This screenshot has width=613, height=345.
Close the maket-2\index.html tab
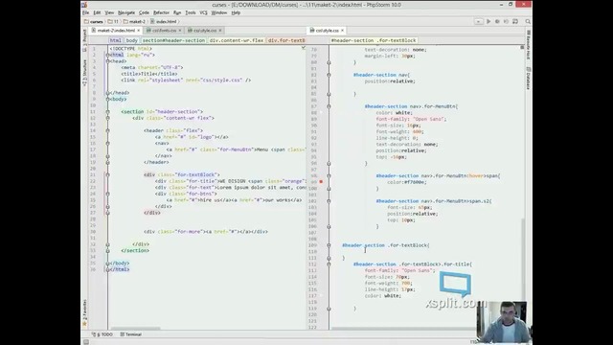[138, 31]
